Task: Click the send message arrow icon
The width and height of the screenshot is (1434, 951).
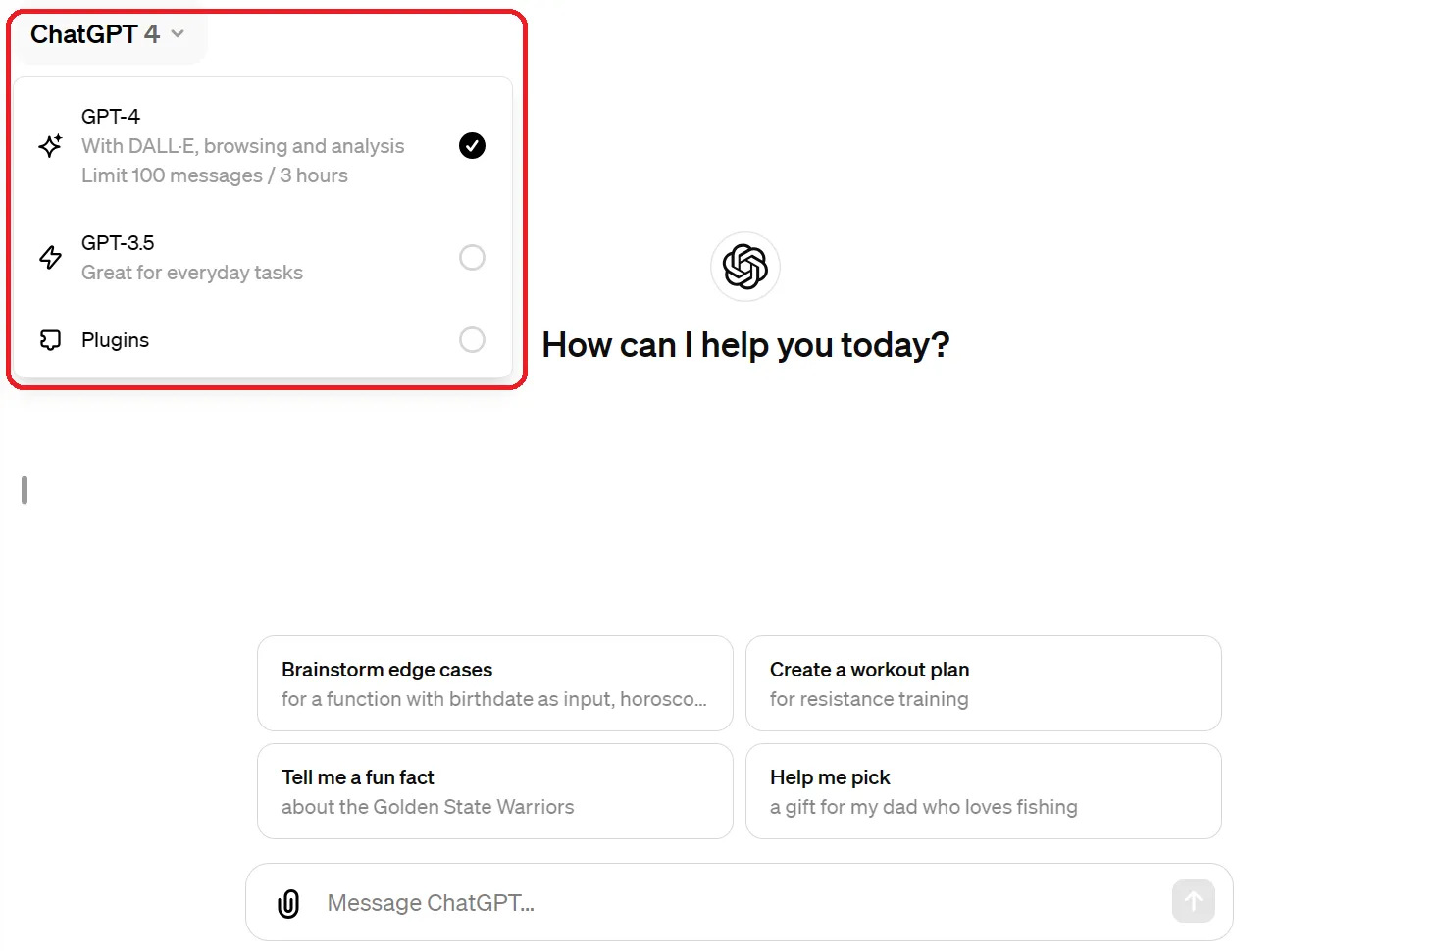Action: point(1193,901)
